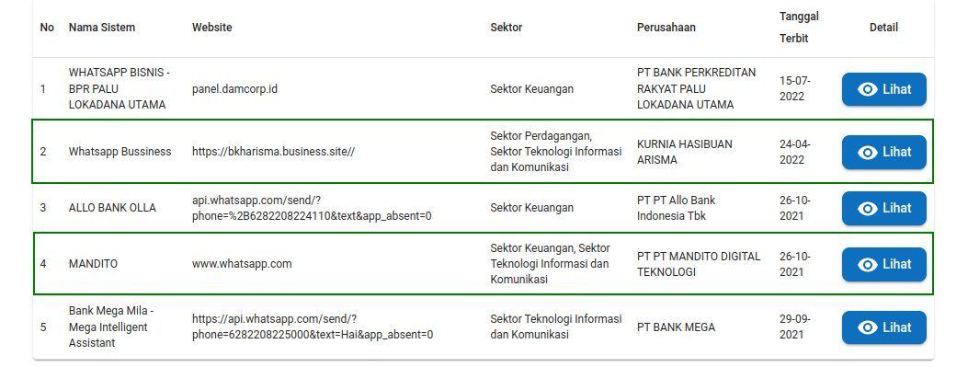Viewport: 968px width, 367px height.
Task: Click the Bank Mega api.whatsapp.com URL text
Action: (x=313, y=327)
